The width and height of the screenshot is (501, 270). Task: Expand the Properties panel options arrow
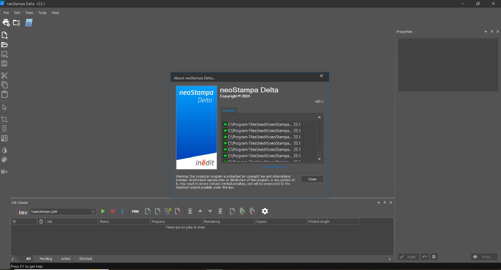486,32
